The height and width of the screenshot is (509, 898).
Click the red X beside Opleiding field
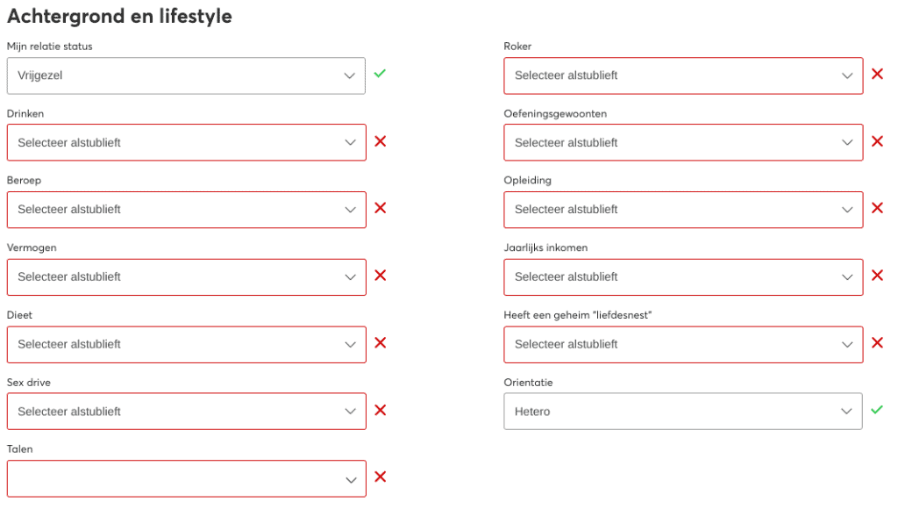(877, 208)
